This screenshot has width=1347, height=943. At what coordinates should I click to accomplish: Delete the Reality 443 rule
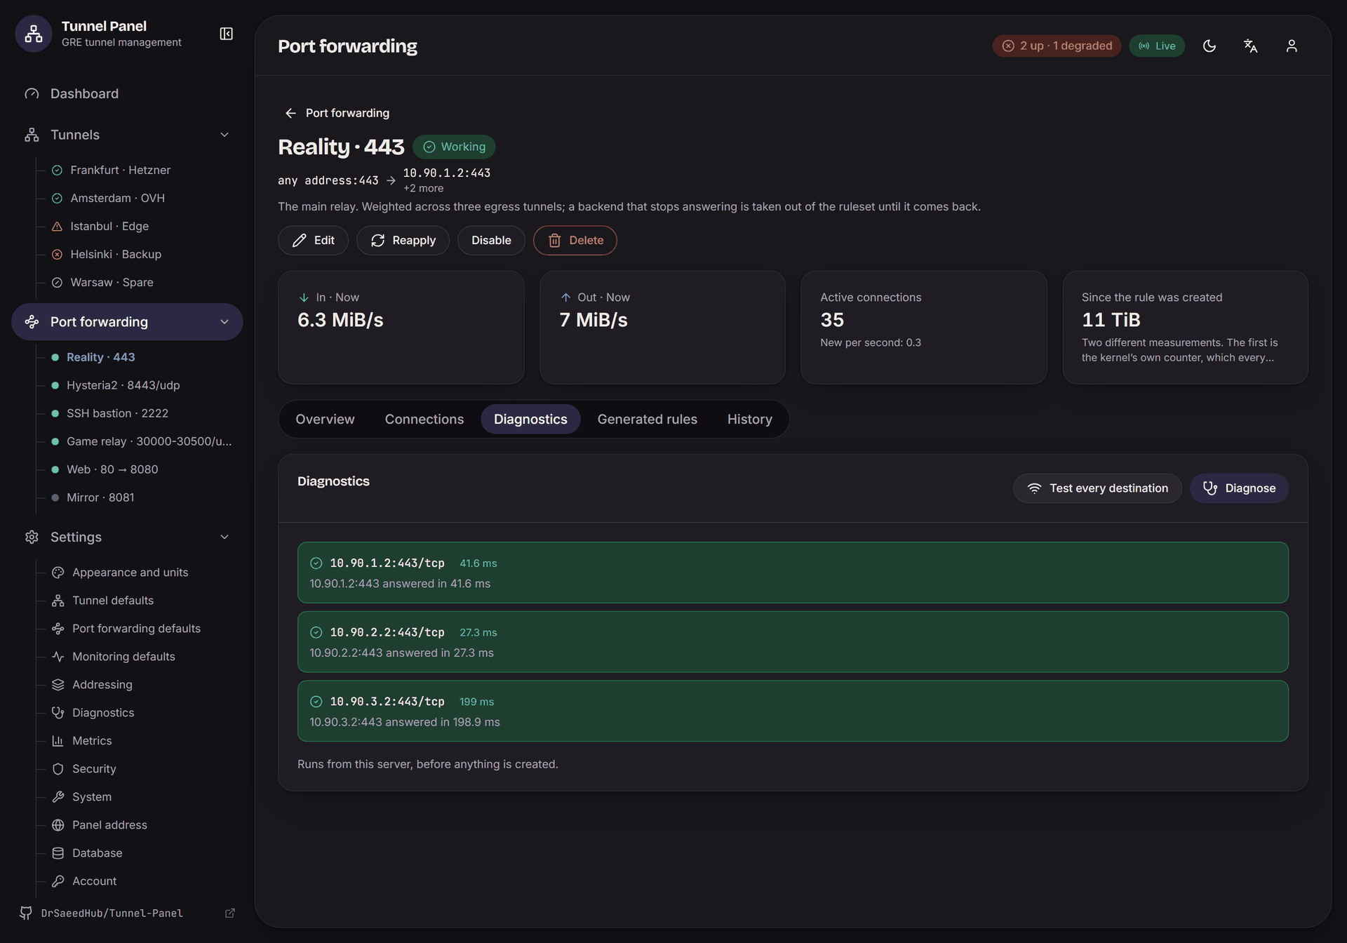tap(575, 240)
